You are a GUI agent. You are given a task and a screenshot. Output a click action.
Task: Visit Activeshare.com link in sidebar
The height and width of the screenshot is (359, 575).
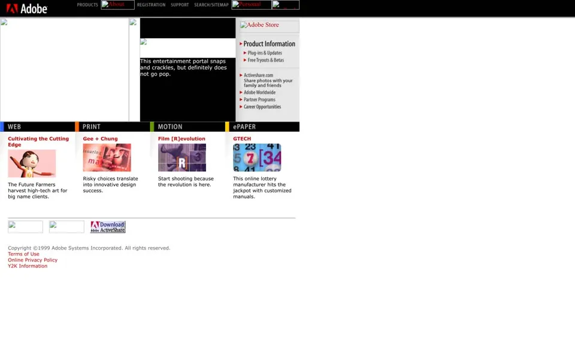point(259,75)
